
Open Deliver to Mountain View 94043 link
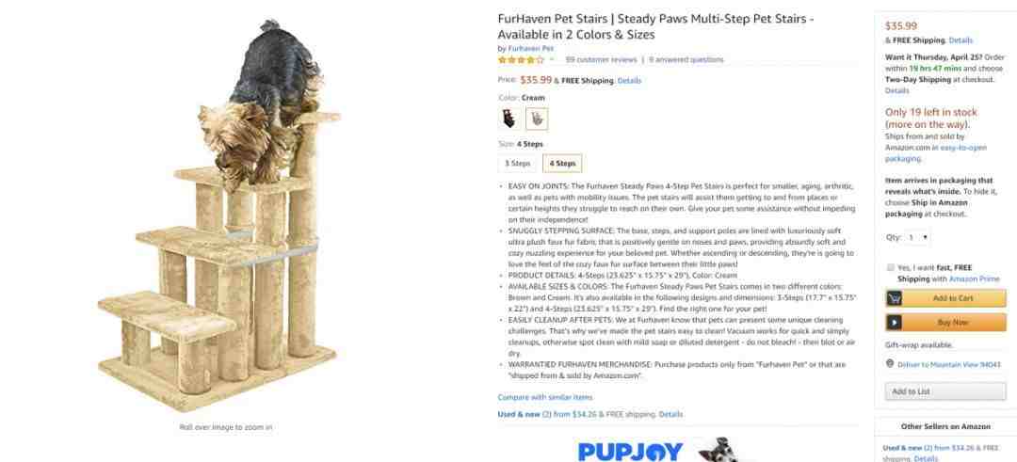(x=949, y=365)
